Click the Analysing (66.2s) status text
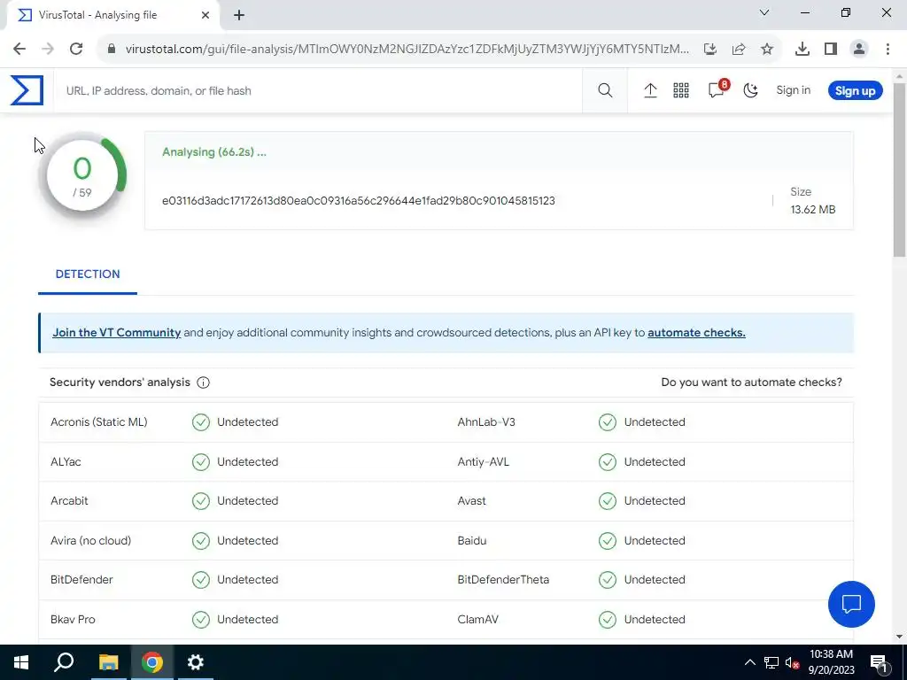 [x=214, y=152]
